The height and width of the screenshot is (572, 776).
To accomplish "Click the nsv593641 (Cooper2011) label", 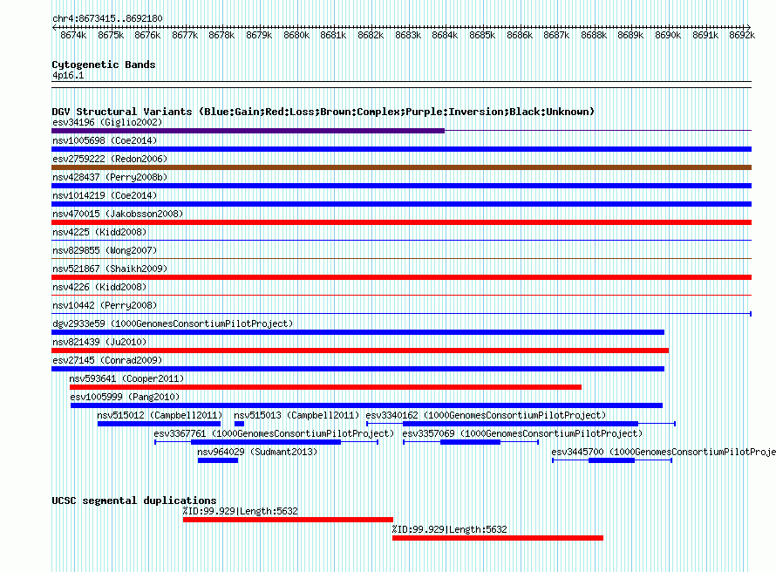I will 126,378.
